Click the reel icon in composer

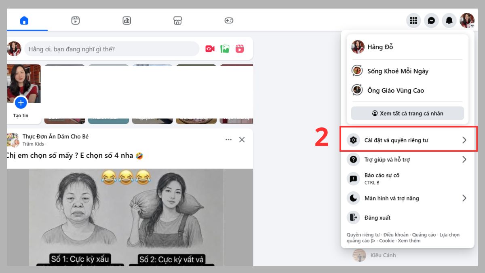[x=240, y=49]
